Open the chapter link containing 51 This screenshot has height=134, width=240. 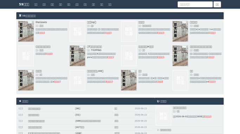coord(78,115)
